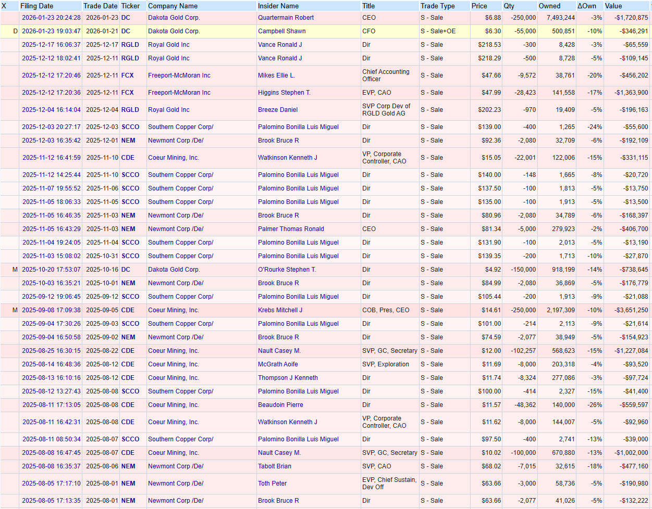Open Tabolt Brian insider link

[x=275, y=466]
